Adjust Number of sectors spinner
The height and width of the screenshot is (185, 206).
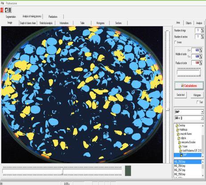[202, 37]
